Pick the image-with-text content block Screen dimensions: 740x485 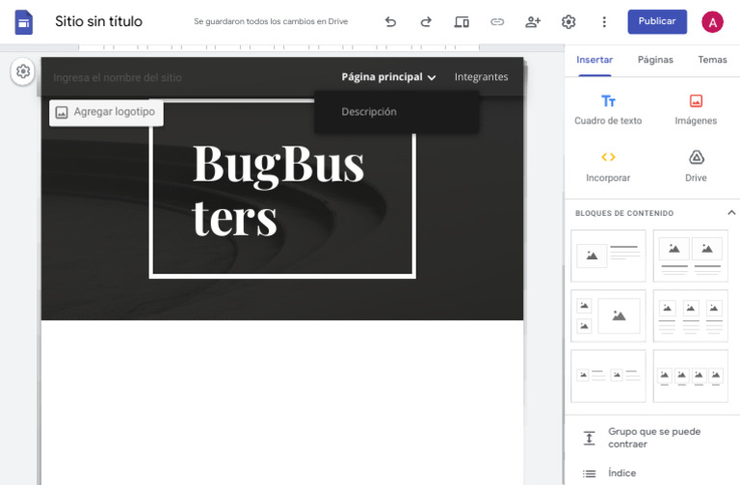pos(608,256)
